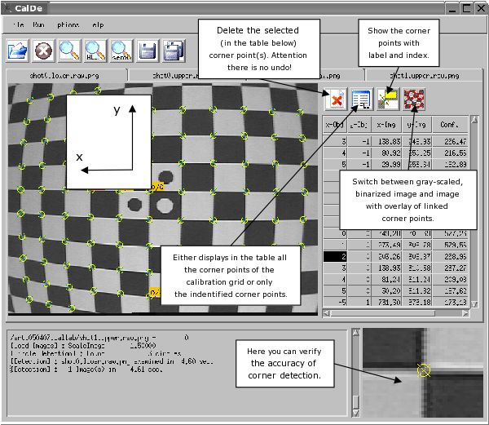The width and height of the screenshot is (489, 425).
Task: Click the red circular X toolbar icon
Action: [x=44, y=52]
